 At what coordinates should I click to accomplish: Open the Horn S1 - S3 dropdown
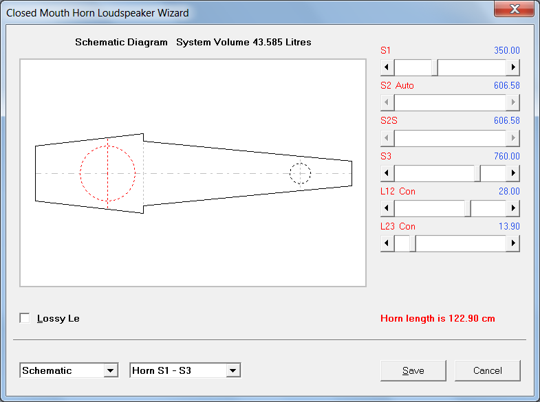233,370
